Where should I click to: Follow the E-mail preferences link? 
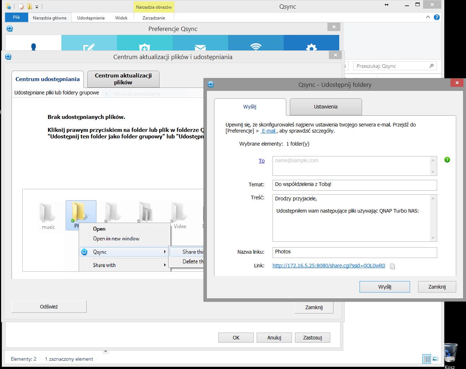point(269,131)
